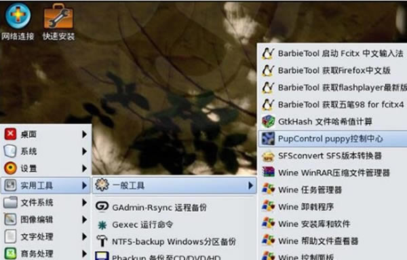Launch Wine 帮助文件查看器
The height and width of the screenshot is (260, 407).
point(333,241)
